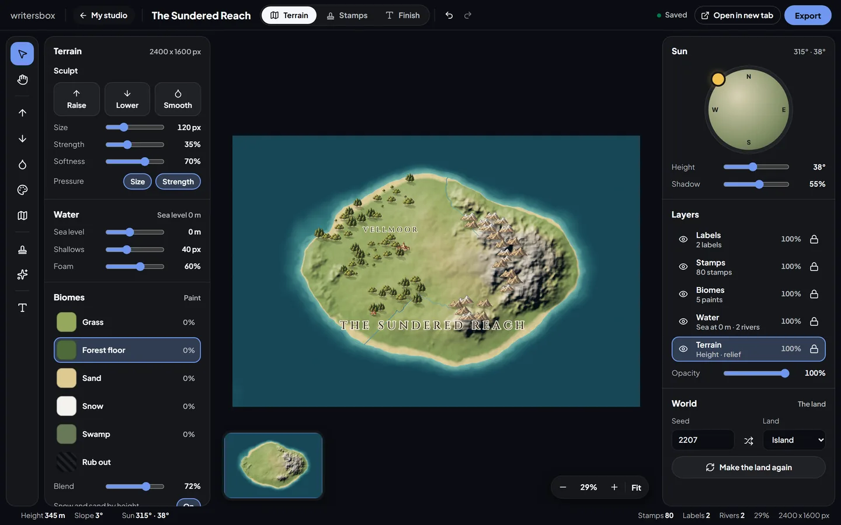Go back to My studio
Viewport: 841px width, 525px height.
(x=103, y=15)
